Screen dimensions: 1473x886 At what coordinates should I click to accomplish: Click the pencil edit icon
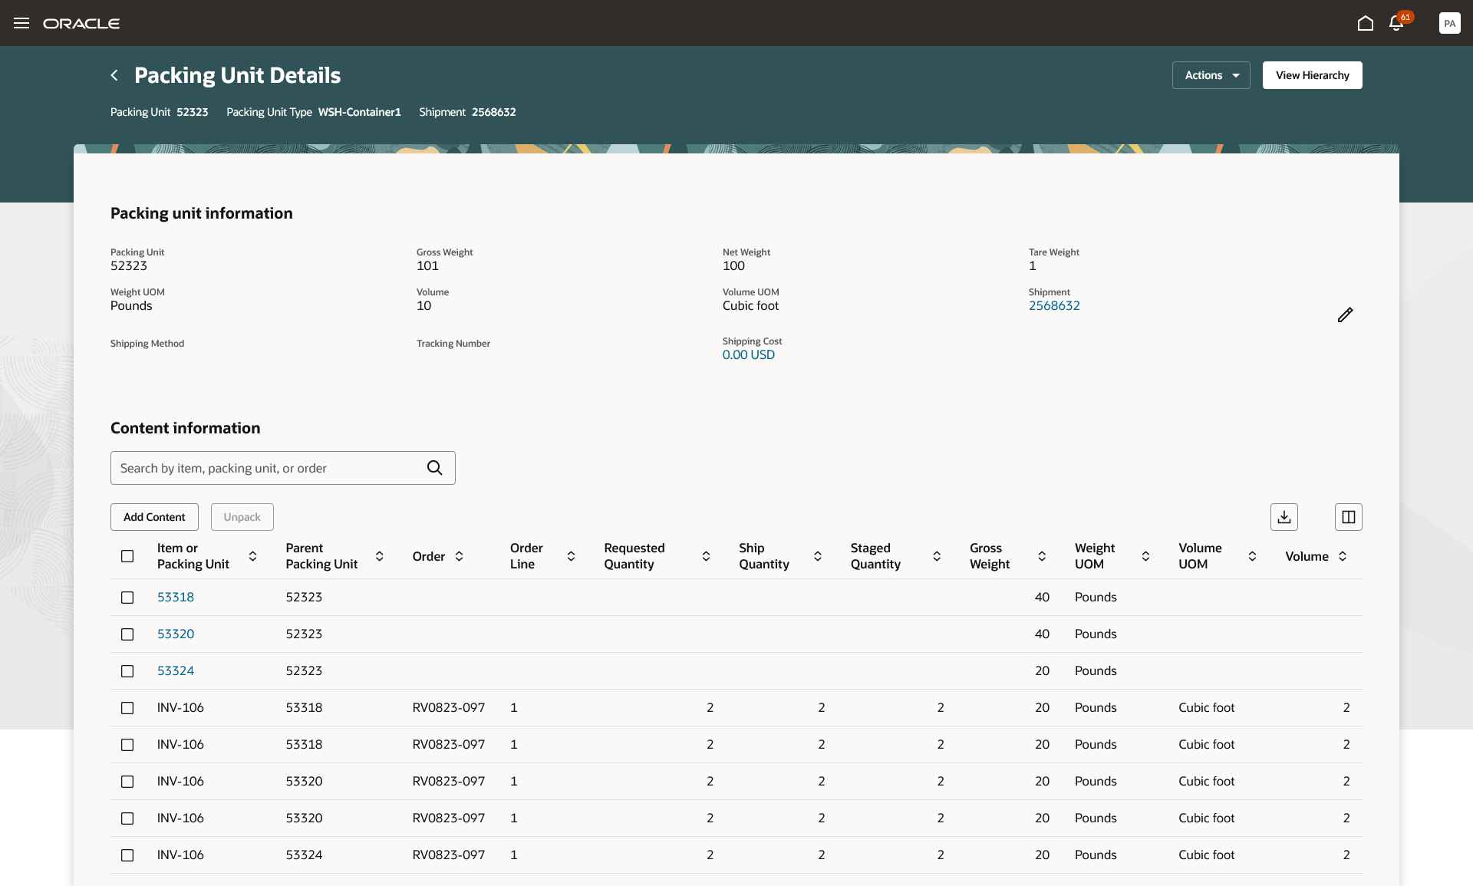[1345, 315]
